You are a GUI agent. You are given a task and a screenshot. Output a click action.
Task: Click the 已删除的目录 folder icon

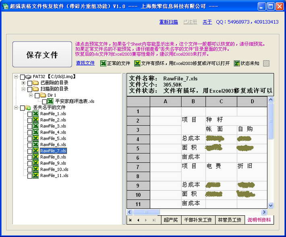click(35, 83)
